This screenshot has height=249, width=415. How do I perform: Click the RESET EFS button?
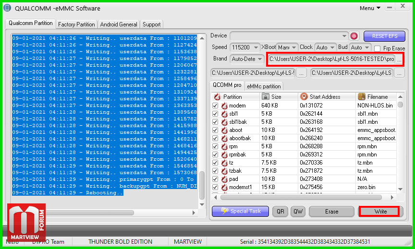[x=384, y=36]
